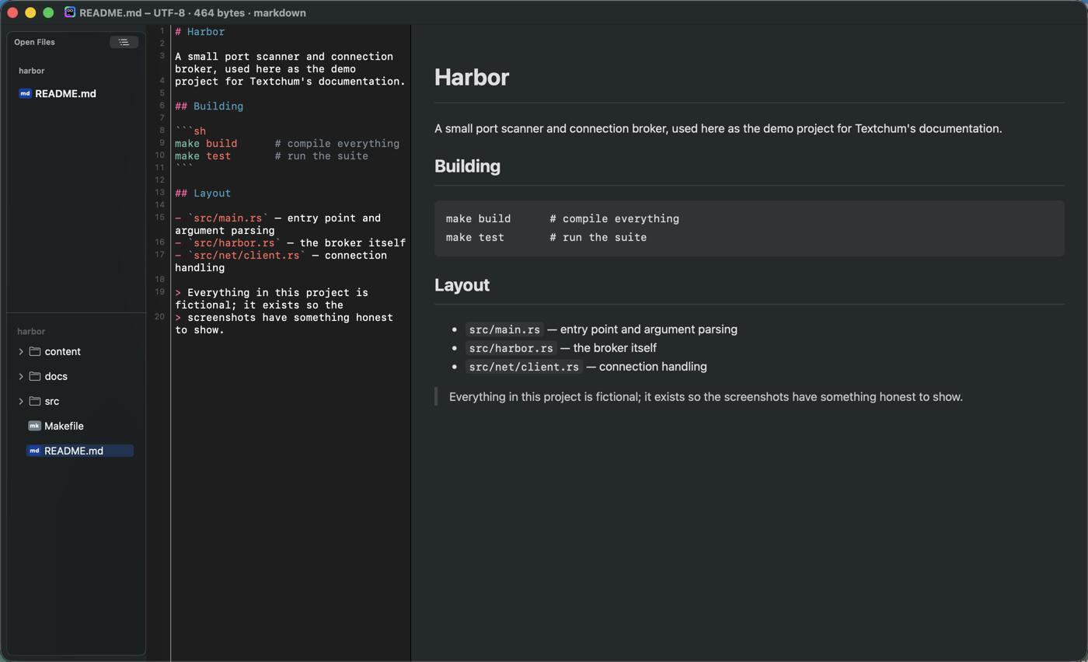Screen dimensions: 1088x662
Task: Expand the content folder chevron
Action: click(21, 352)
